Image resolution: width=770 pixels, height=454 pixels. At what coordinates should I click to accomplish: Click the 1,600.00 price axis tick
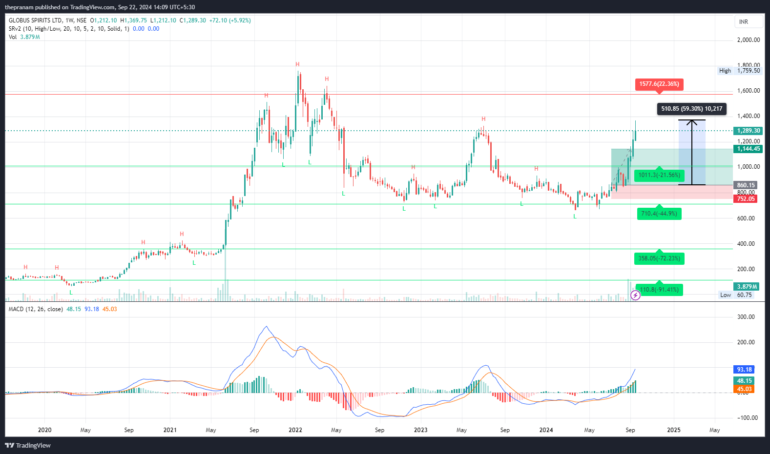pyautogui.click(x=749, y=91)
